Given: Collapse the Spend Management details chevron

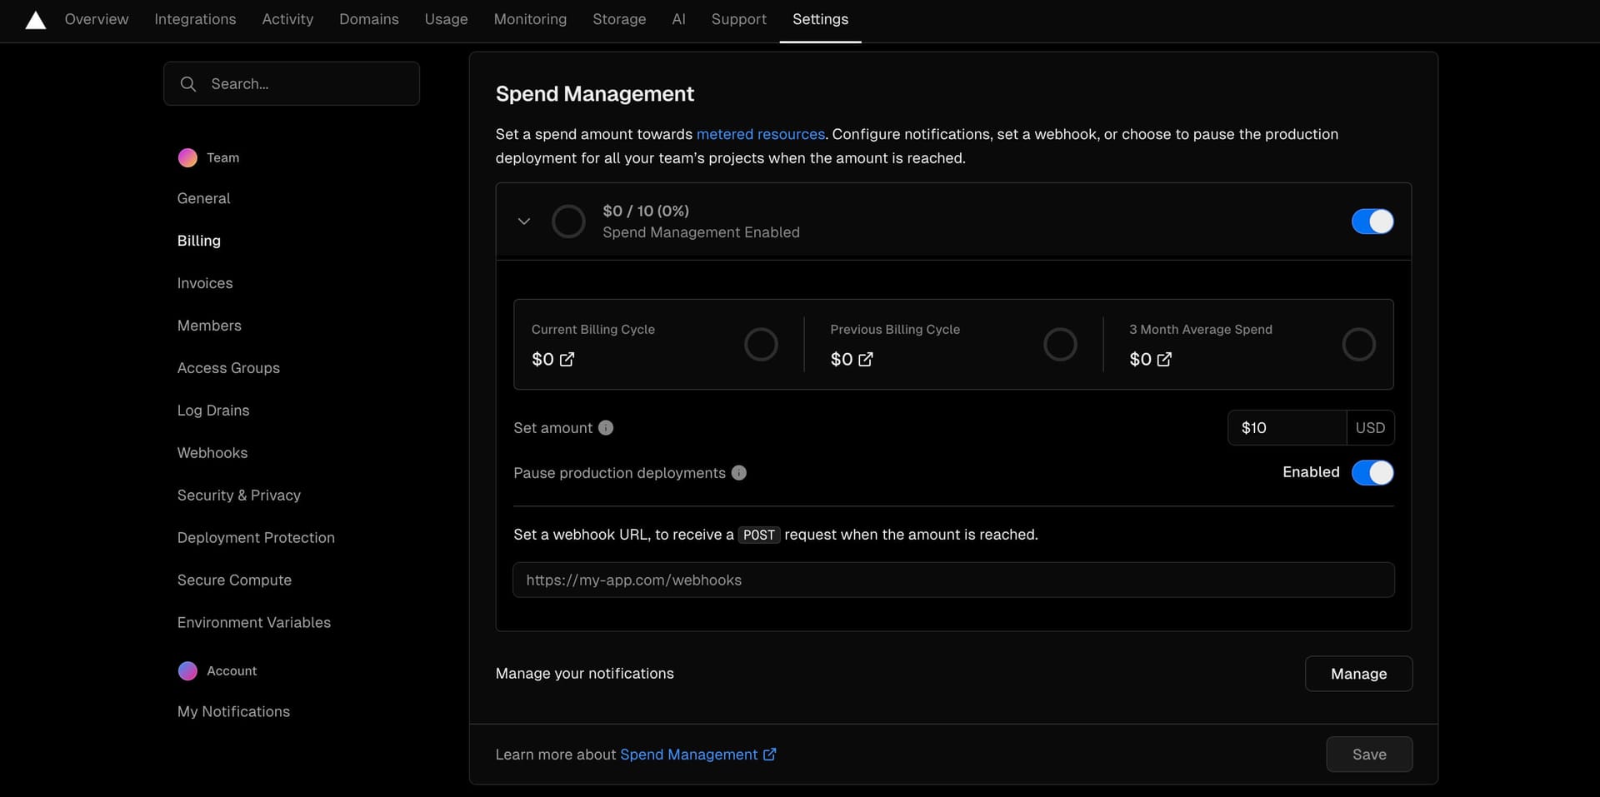Looking at the screenshot, I should coord(524,221).
